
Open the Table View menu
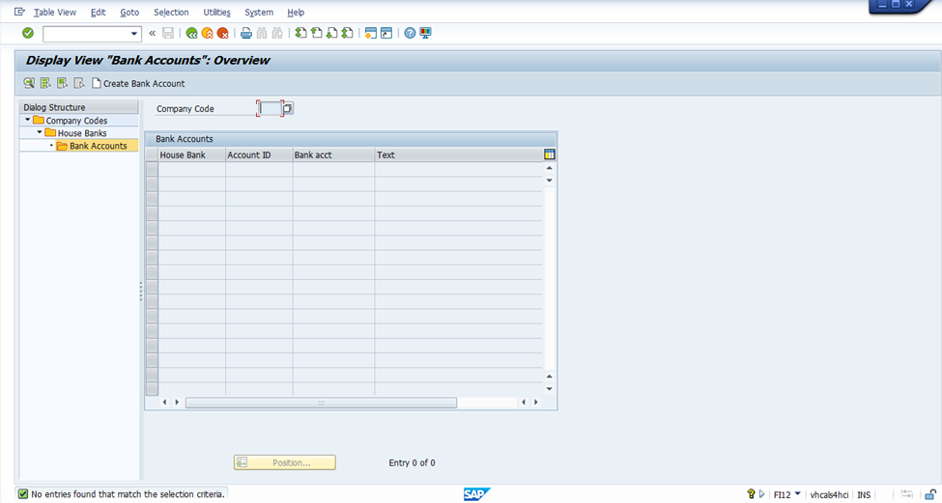click(55, 12)
